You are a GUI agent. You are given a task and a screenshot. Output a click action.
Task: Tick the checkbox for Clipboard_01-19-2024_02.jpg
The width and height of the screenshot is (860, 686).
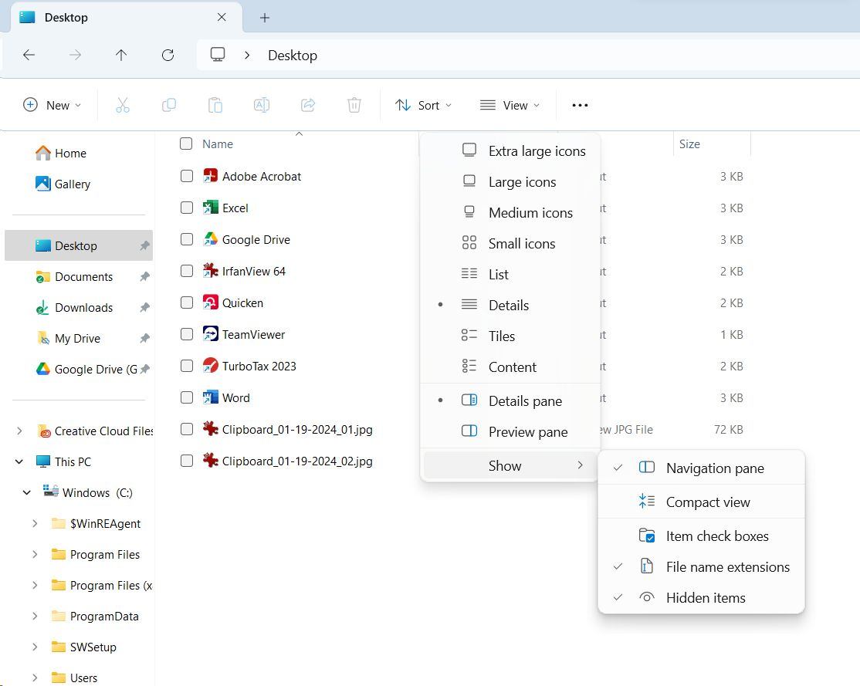(x=187, y=461)
